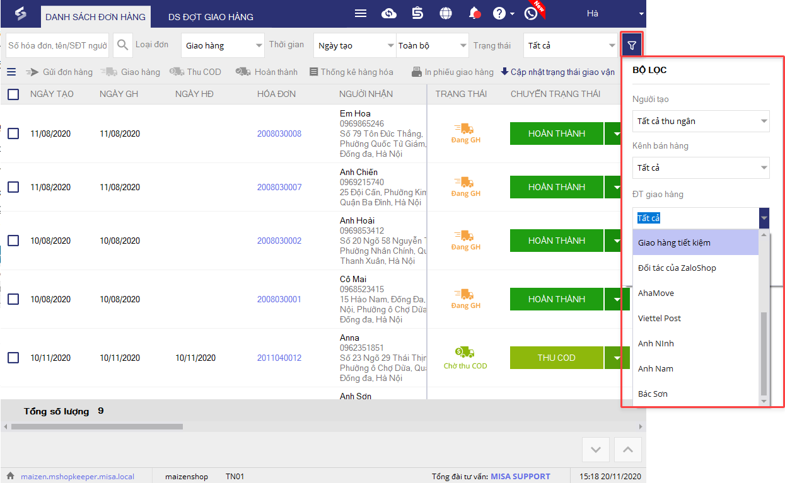Click Chờ thu COD status icon for Anna
785x483 pixels.
pos(465,358)
